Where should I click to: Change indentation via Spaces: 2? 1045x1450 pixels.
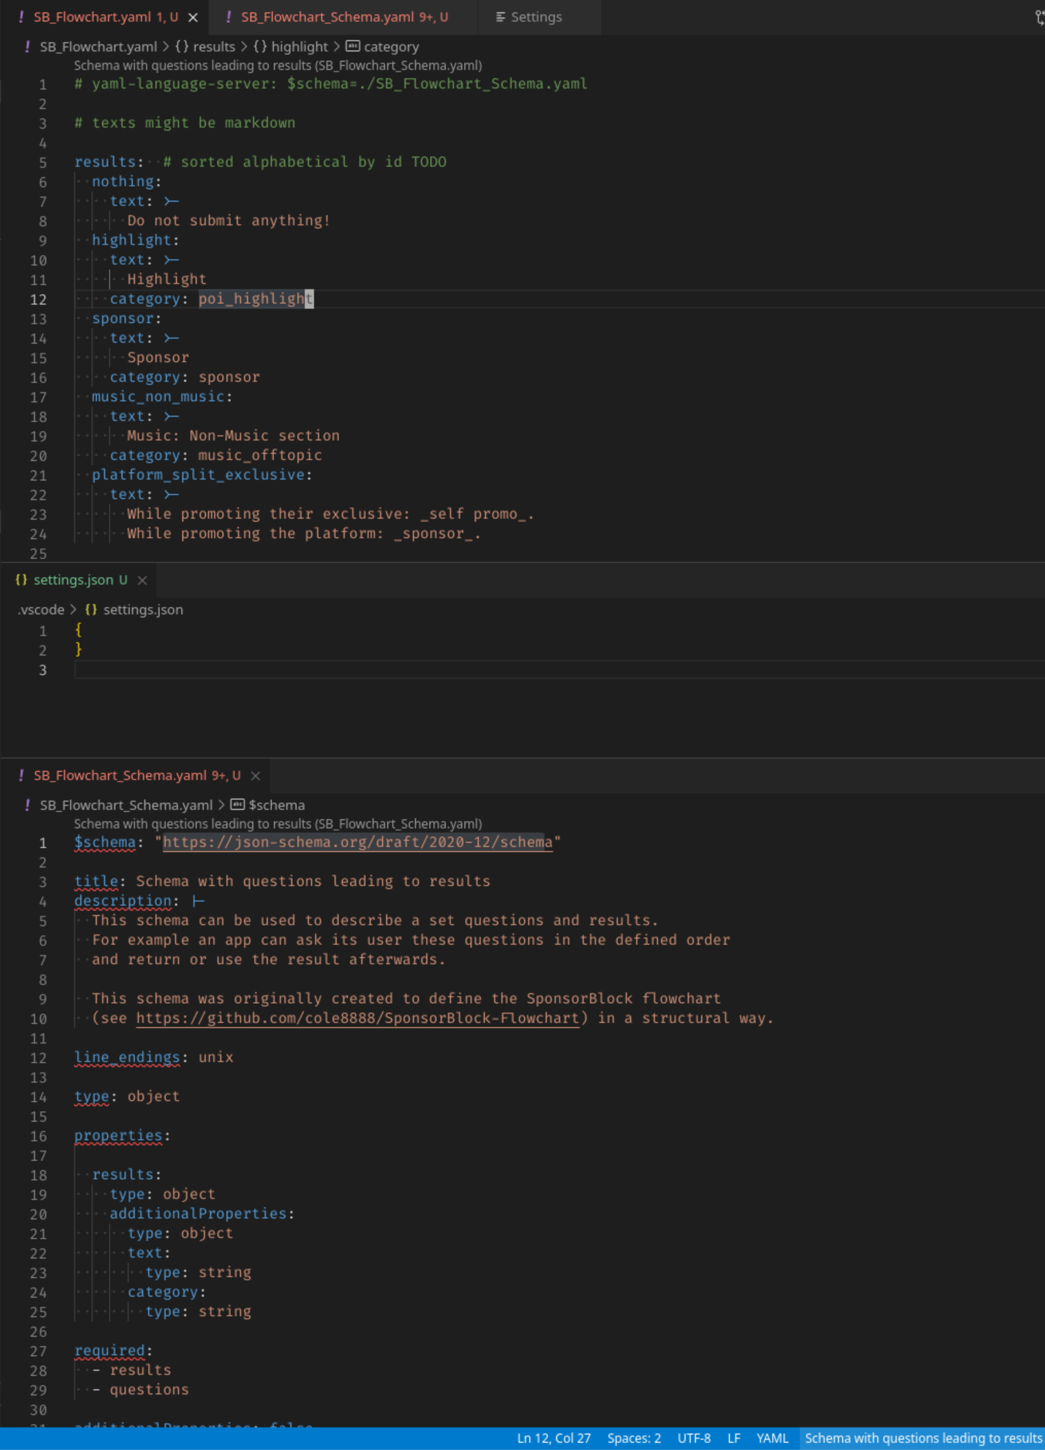click(634, 1438)
